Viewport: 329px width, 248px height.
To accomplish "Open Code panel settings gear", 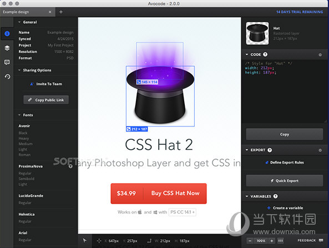I will (320, 55).
